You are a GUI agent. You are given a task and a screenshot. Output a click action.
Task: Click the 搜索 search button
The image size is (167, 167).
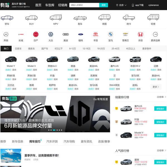(104, 5)
